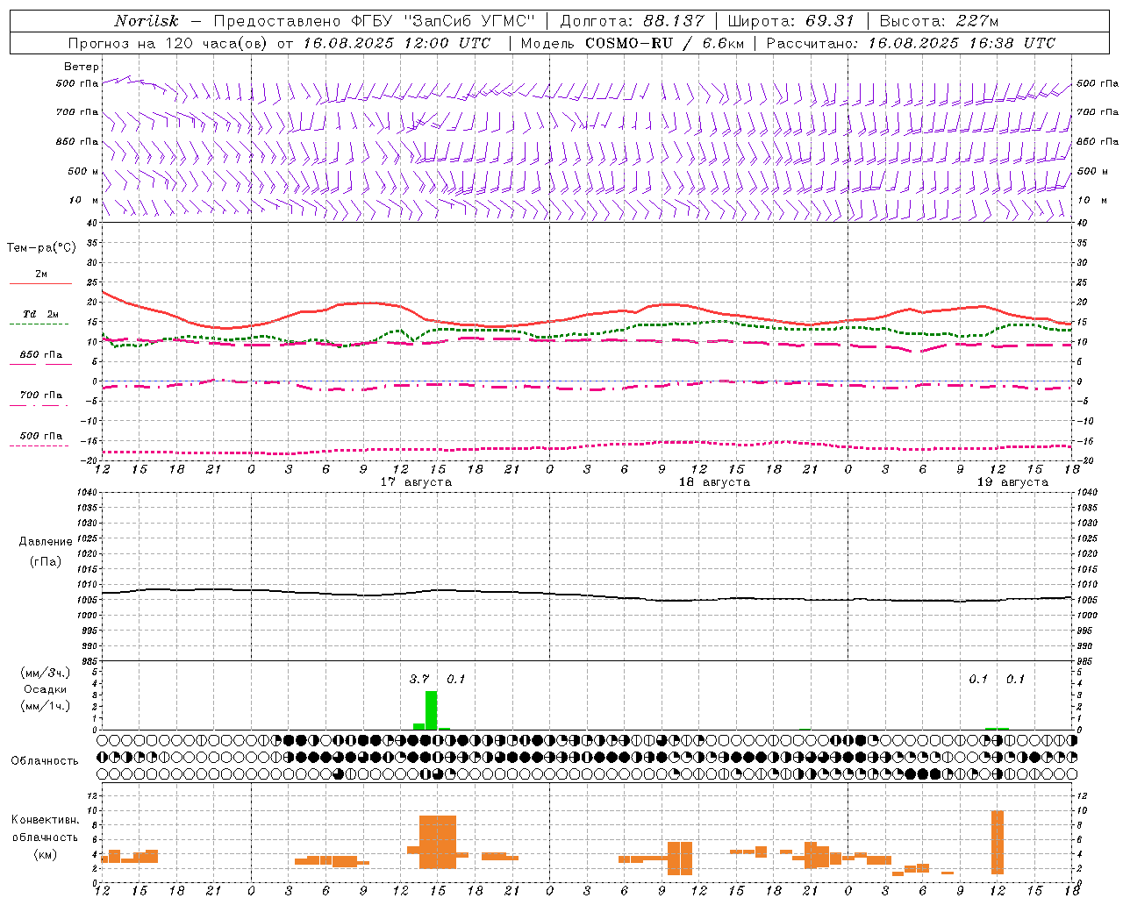
Task: Click the 'Давление' pressure label
Action: tap(46, 542)
